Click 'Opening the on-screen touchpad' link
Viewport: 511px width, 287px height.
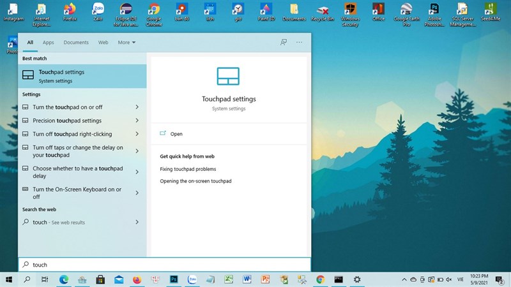point(195,181)
